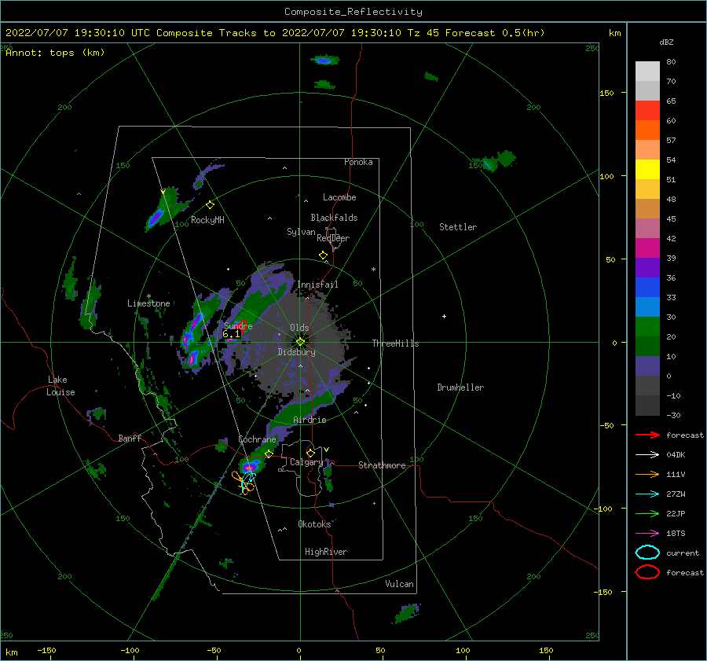The image size is (707, 661).
Task: Click the Limestone label
Action: [x=148, y=303]
